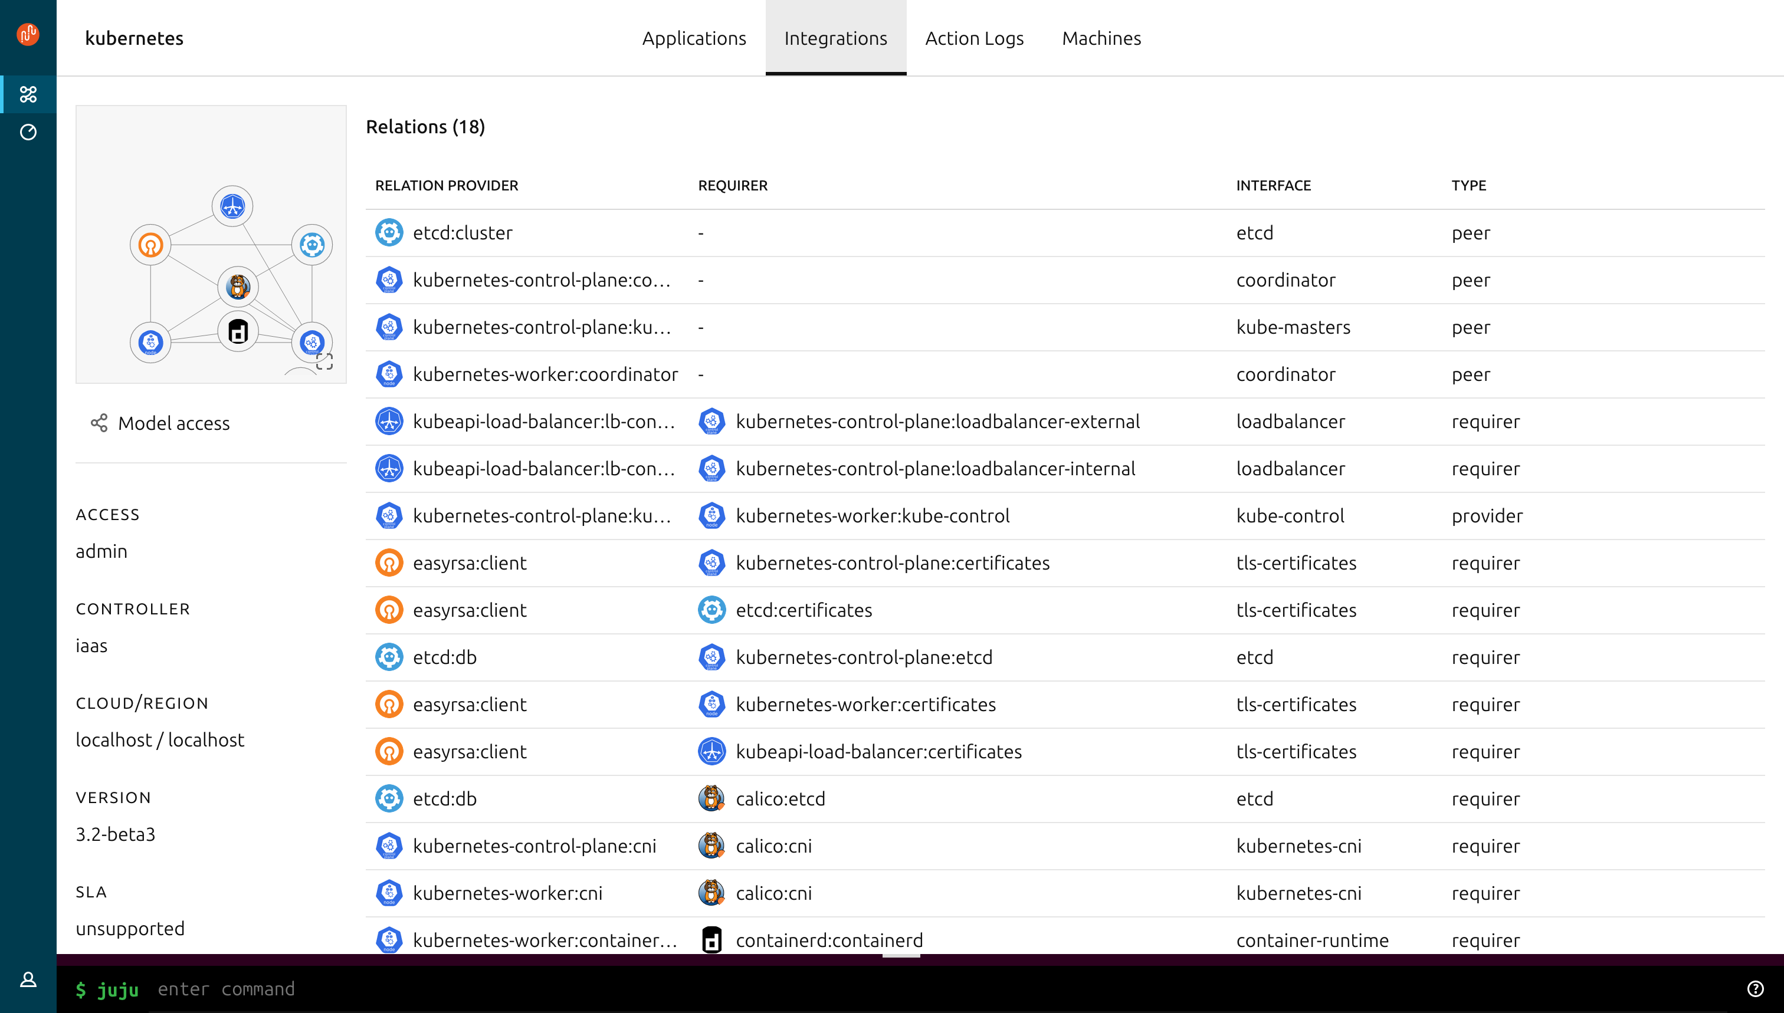Click the provider type cell
This screenshot has height=1013, width=1784.
(x=1487, y=515)
